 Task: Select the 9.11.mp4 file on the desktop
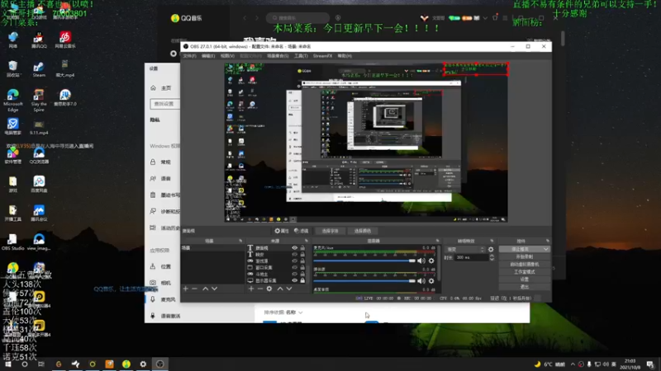point(39,128)
